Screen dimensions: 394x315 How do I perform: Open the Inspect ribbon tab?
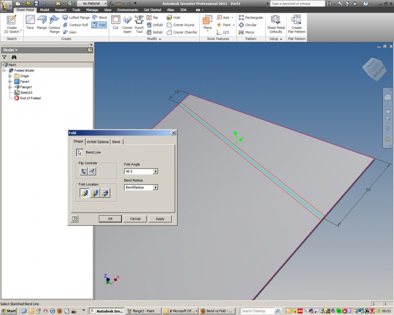point(60,9)
